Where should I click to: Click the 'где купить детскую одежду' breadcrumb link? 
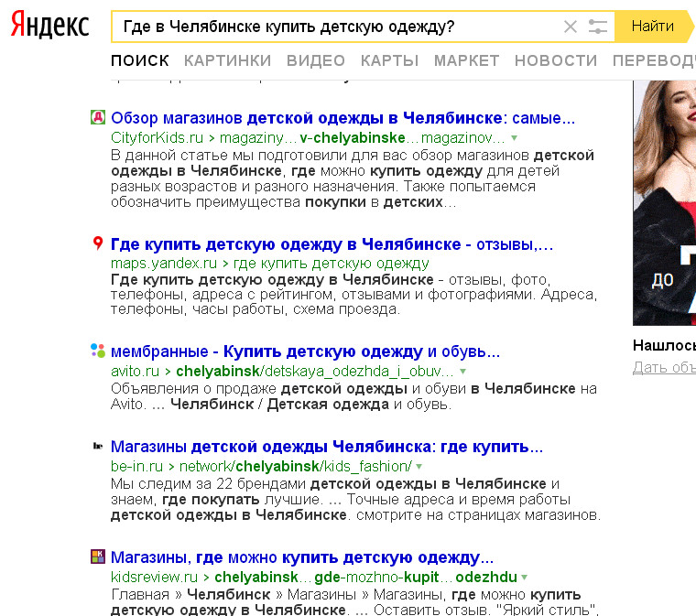click(332, 264)
